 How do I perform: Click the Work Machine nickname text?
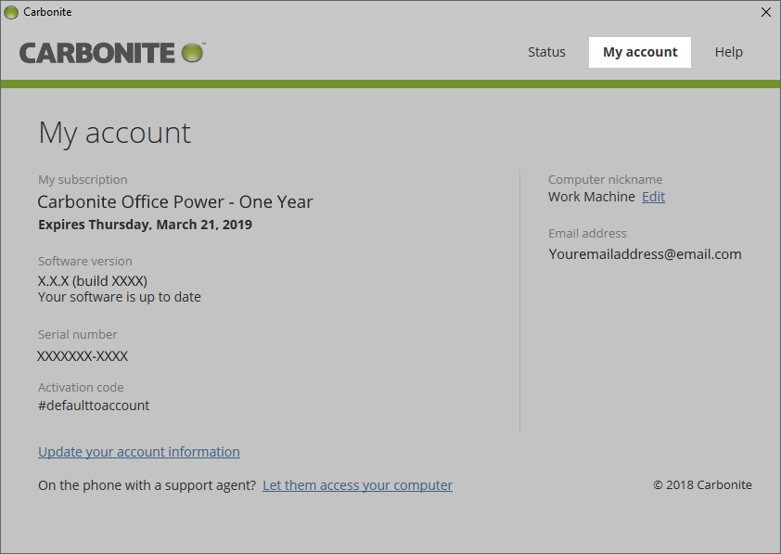coord(592,197)
